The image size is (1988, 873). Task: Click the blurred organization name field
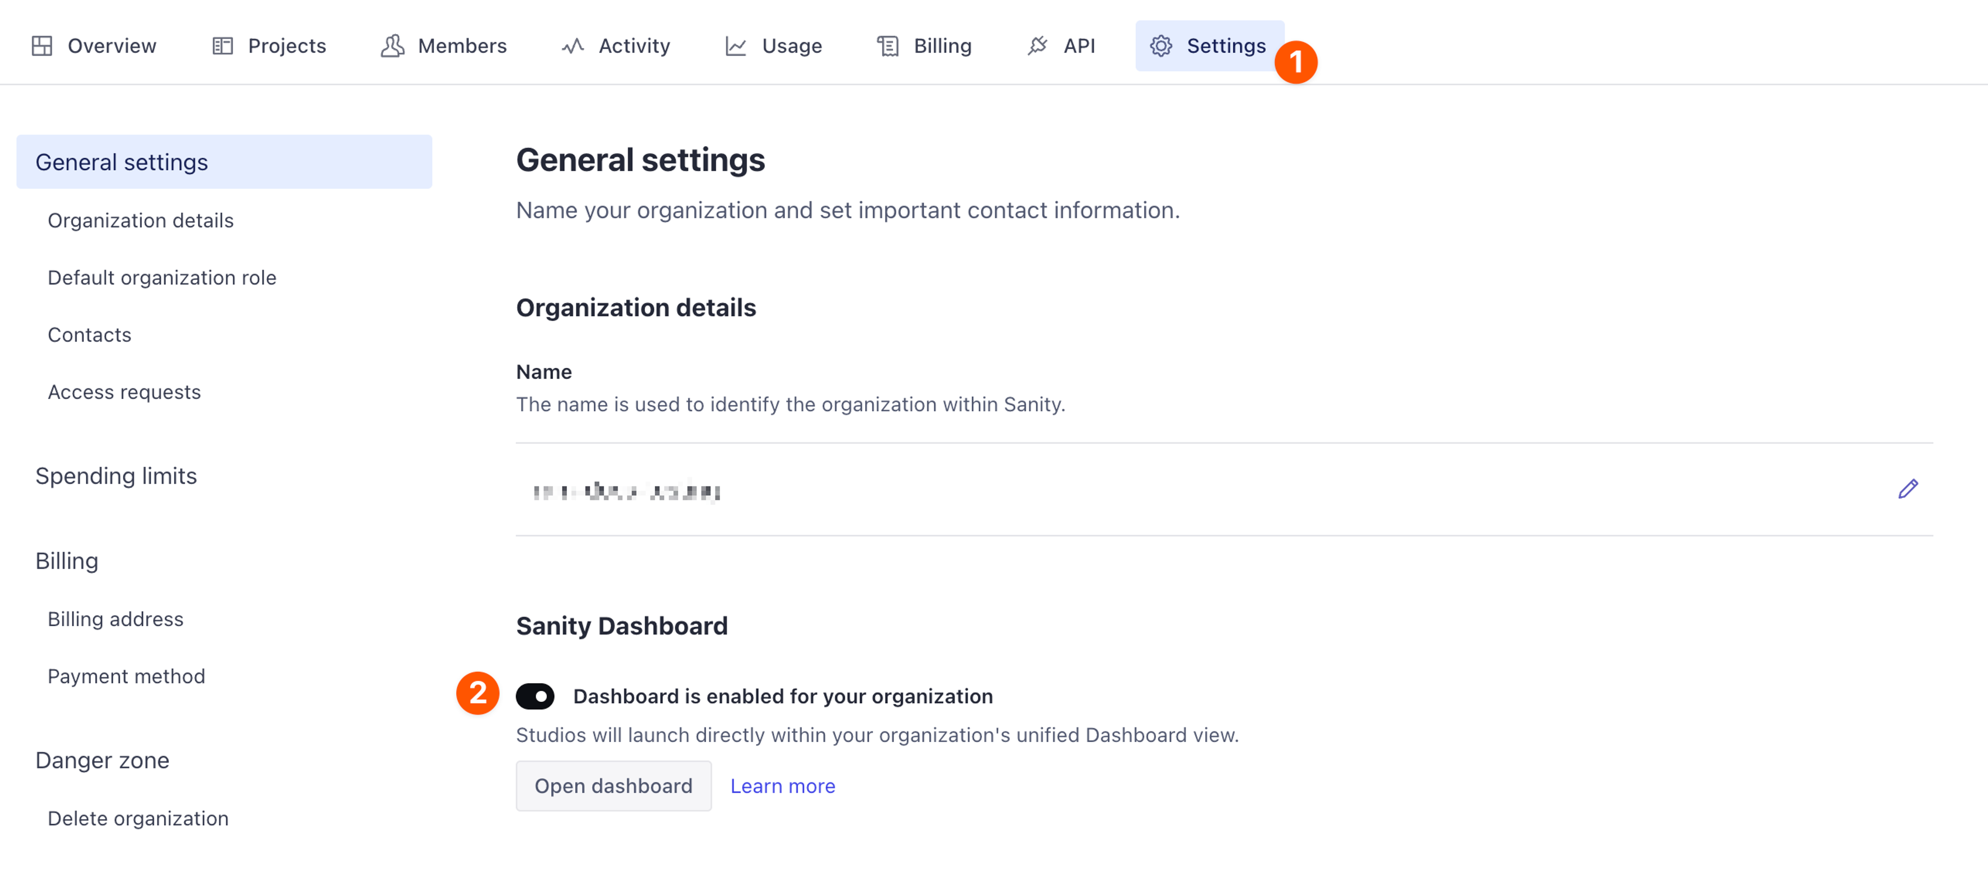626,491
